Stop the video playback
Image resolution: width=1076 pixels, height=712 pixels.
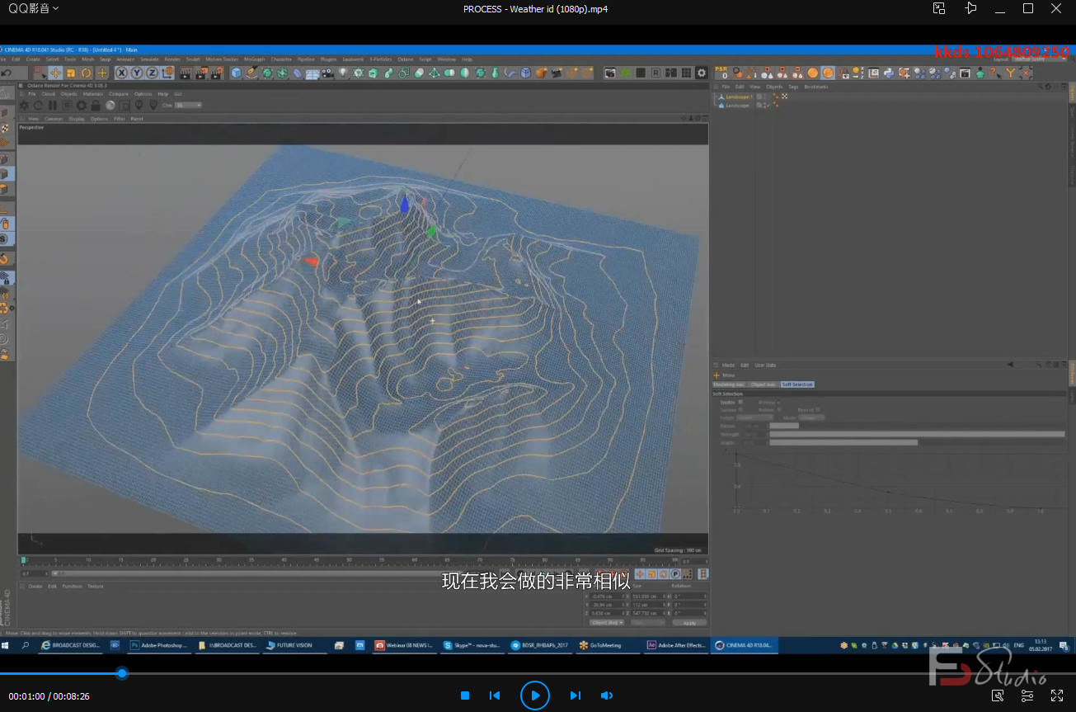465,695
